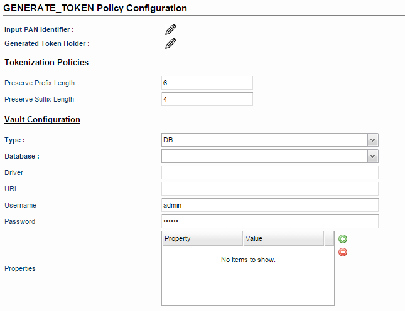Sort by the Value column header
The height and width of the screenshot is (311, 405).
(x=283, y=238)
